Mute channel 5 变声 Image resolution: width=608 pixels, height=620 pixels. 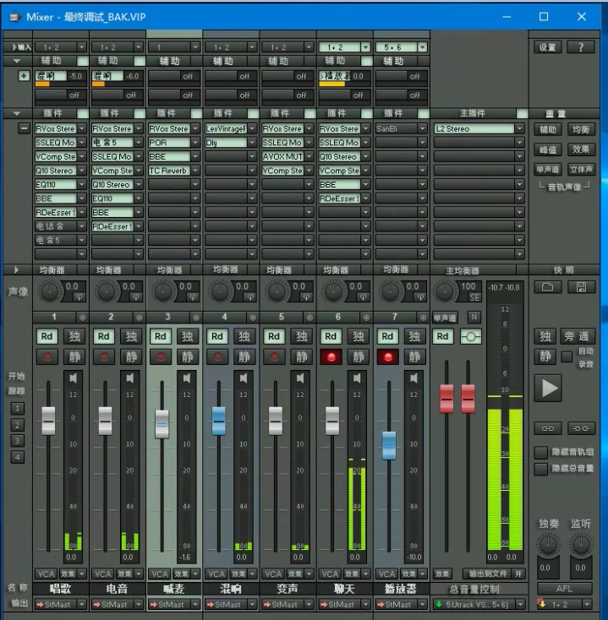point(301,357)
